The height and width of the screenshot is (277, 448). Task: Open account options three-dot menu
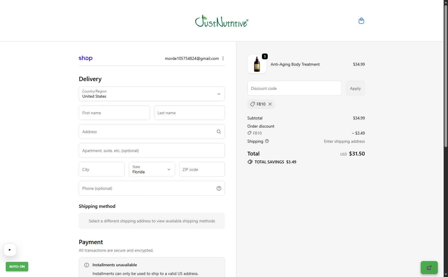click(223, 58)
